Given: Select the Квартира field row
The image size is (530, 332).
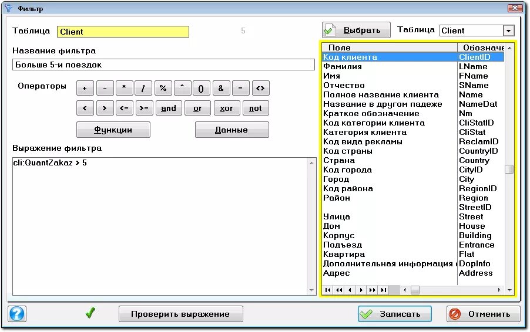Looking at the screenshot, I should coord(413,255).
